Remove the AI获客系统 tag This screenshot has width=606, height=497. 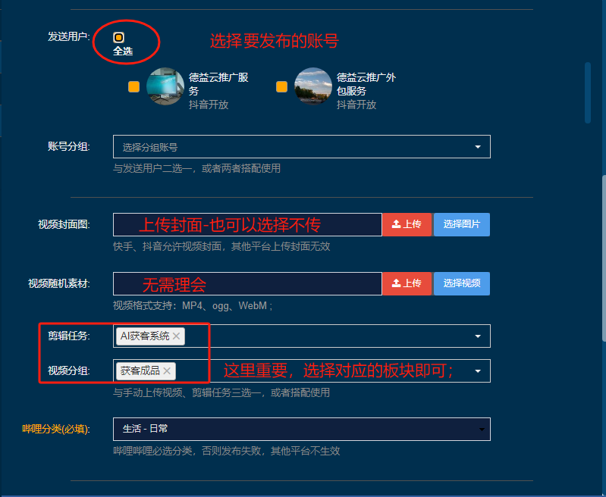(176, 336)
